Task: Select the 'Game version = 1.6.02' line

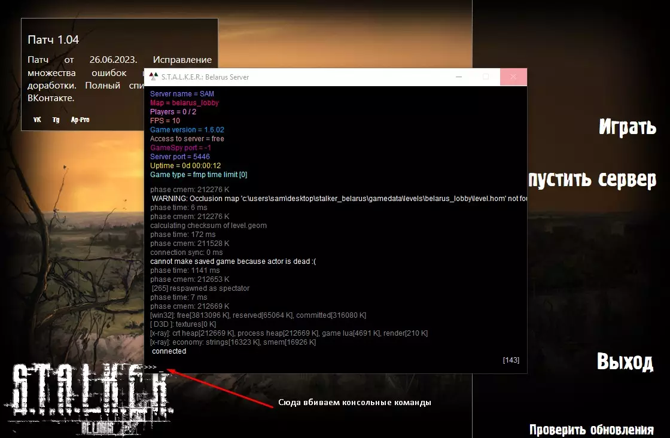Action: pyautogui.click(x=187, y=129)
